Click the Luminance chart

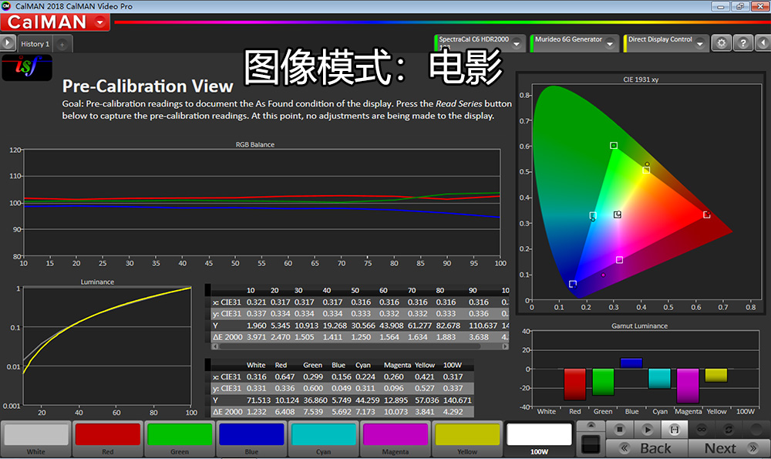(107, 346)
